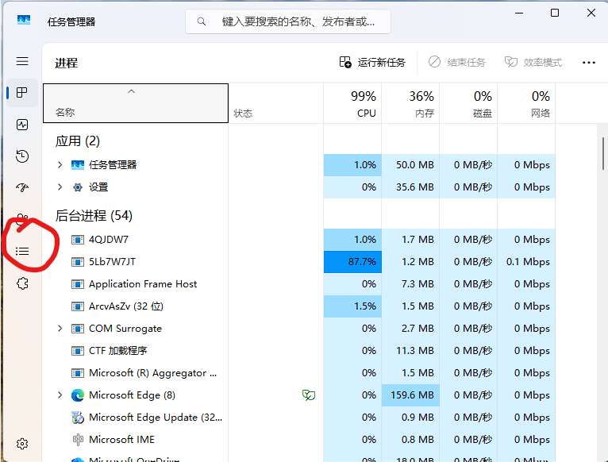The height and width of the screenshot is (462, 608).
Task: Sort by 磁盘 column header
Action: point(468,103)
